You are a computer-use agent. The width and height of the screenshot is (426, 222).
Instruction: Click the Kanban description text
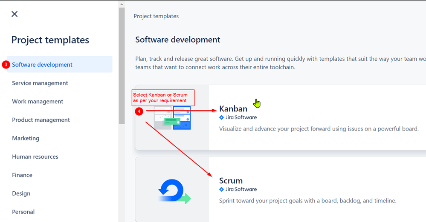[319, 129]
